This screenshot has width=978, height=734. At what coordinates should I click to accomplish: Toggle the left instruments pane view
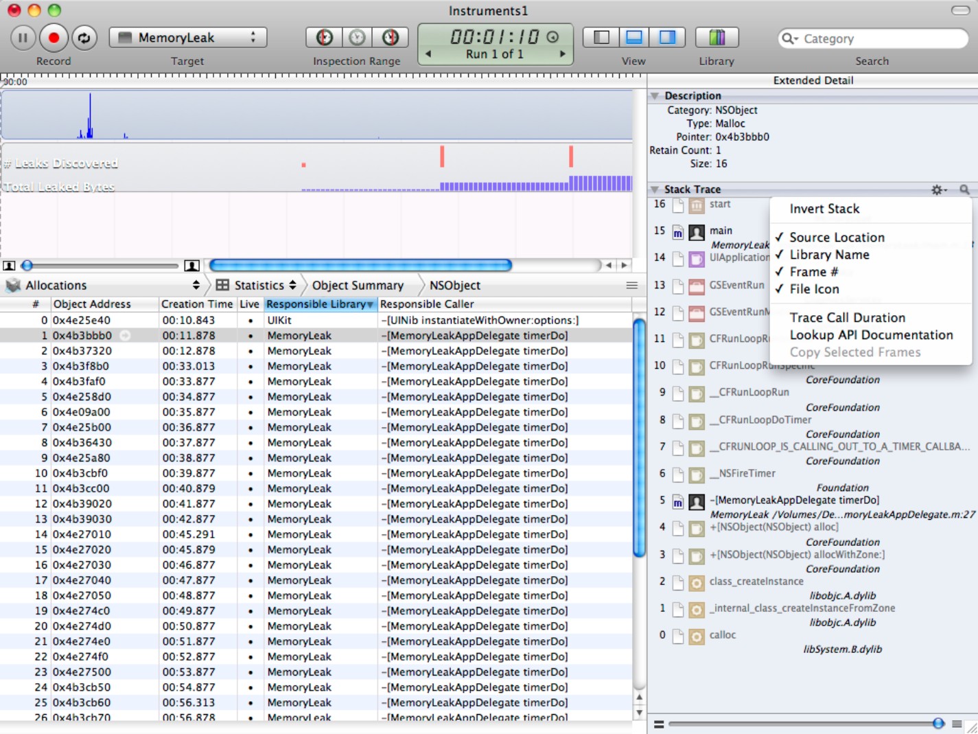pos(601,37)
